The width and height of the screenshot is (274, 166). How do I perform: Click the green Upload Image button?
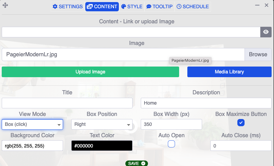pos(90,72)
